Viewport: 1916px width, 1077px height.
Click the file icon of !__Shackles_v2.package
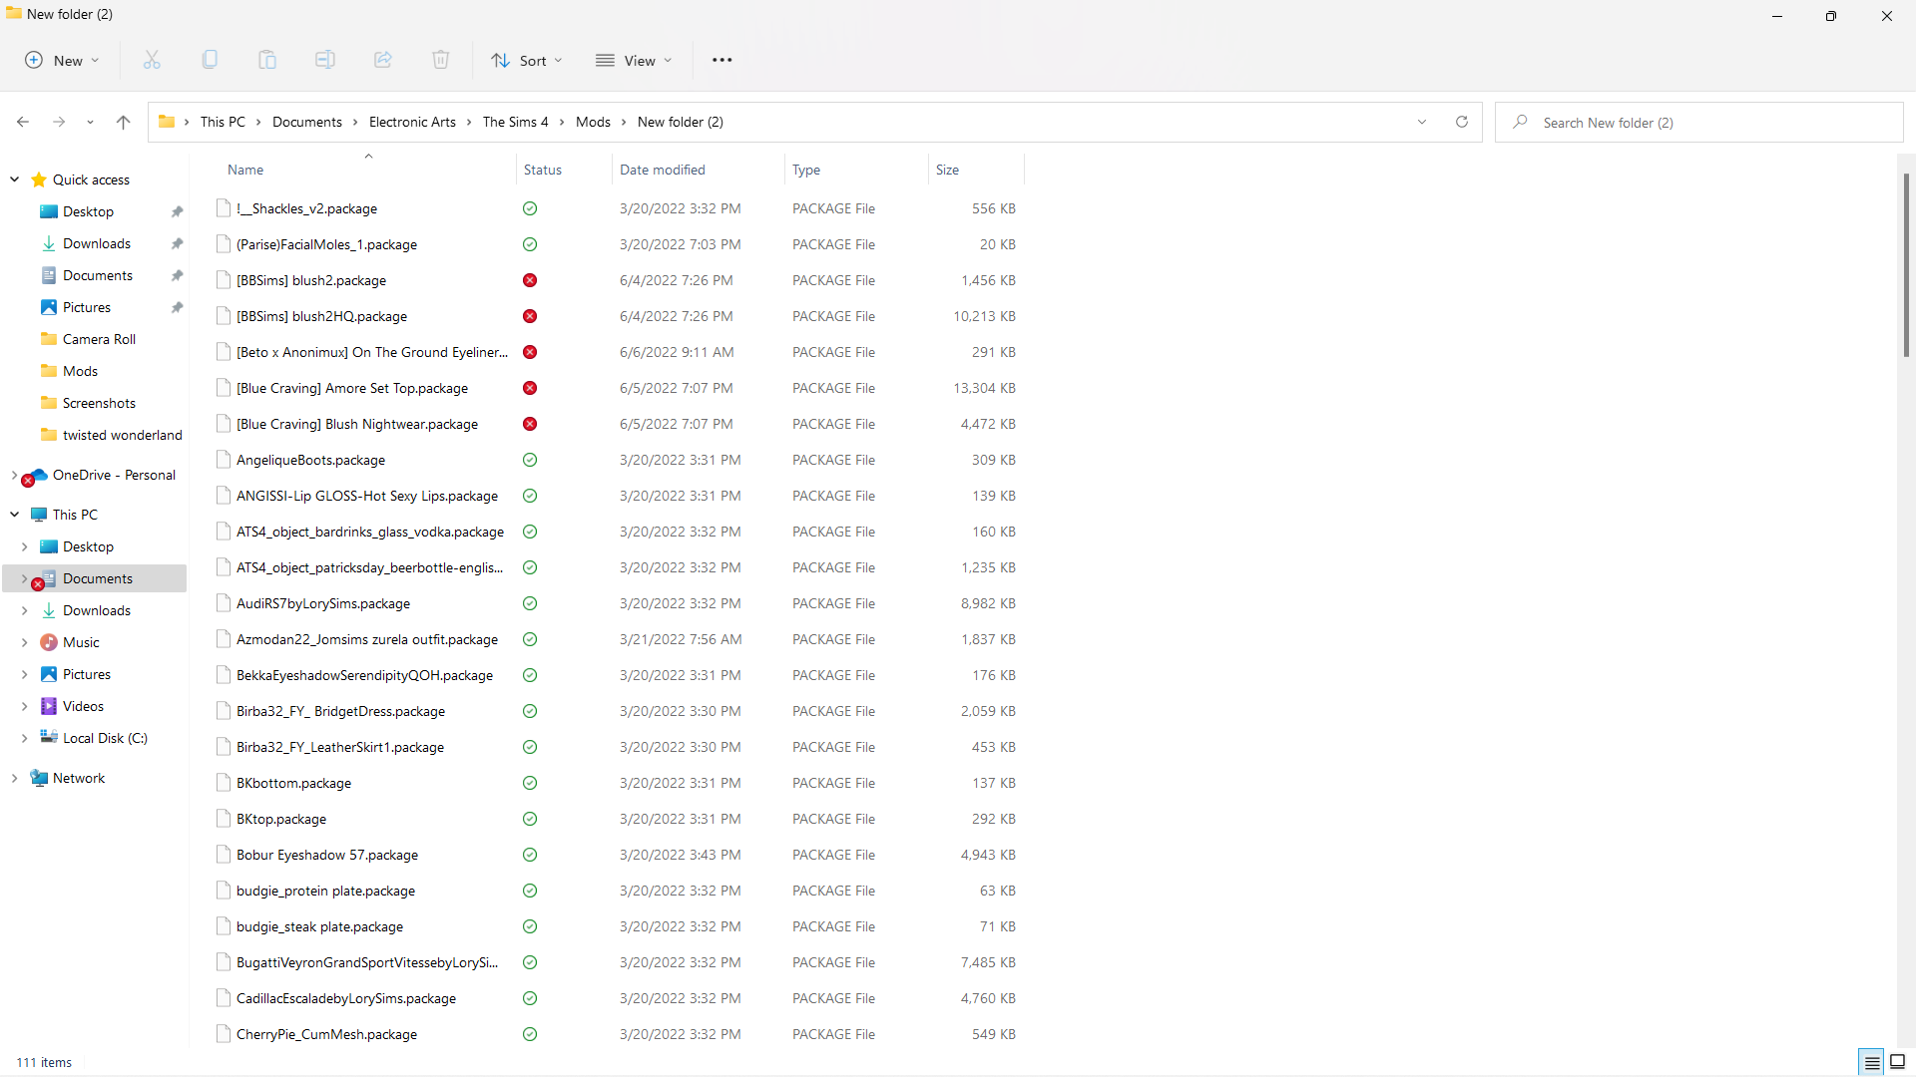(224, 208)
